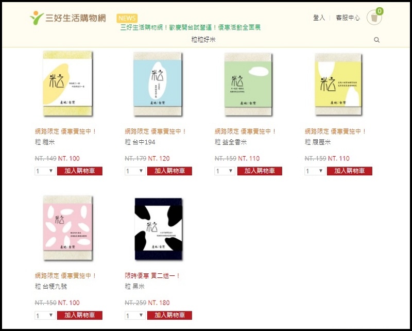Open the pink 台稉九號 rice product image
This screenshot has width=412, height=331.
(68, 228)
